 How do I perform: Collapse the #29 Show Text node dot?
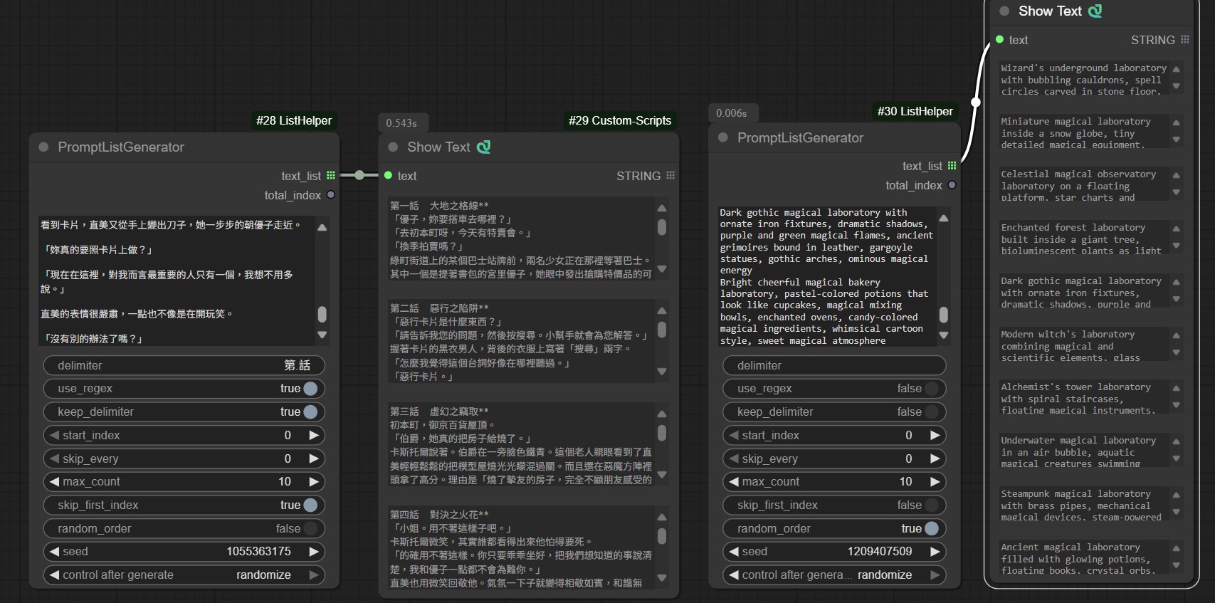393,147
